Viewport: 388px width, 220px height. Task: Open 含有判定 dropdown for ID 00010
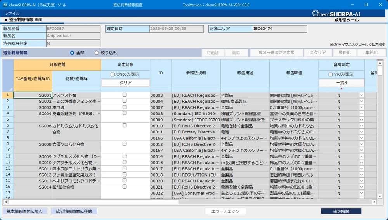pyautogui.click(x=362, y=126)
